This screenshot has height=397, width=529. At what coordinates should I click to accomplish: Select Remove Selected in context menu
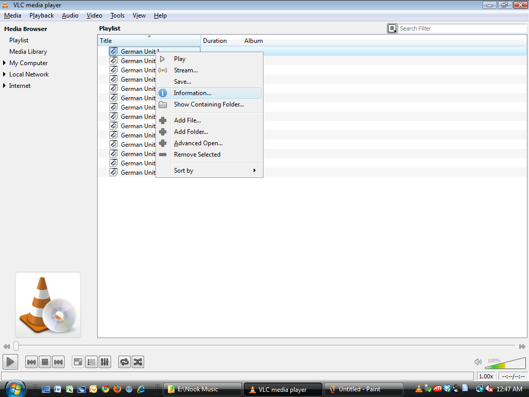[197, 155]
